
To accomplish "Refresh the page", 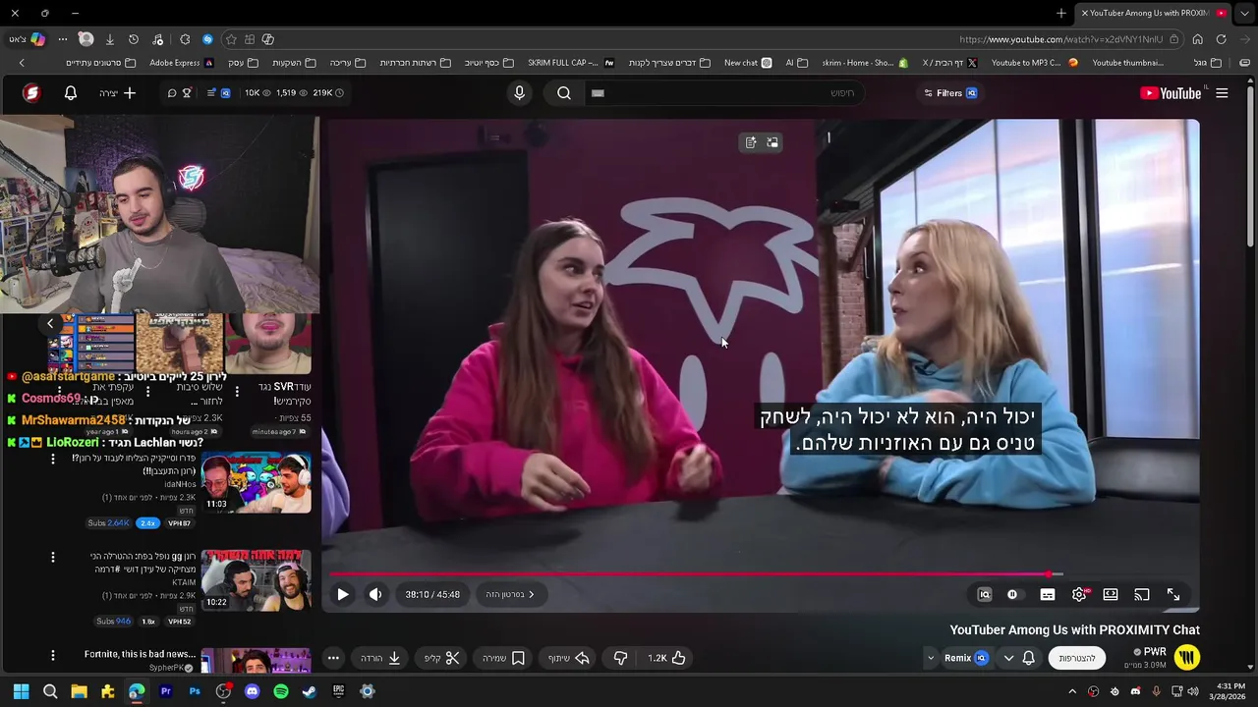I will [x=1221, y=39].
